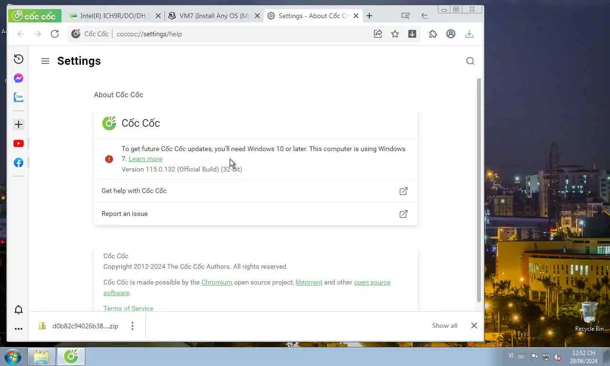Open Messenger in the sidebar
Image resolution: width=610 pixels, height=366 pixels.
19,78
